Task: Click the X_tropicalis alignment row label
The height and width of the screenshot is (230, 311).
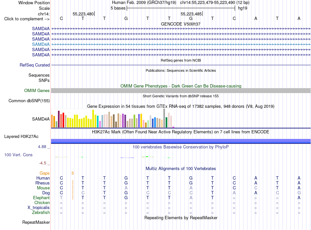Action: pos(39,208)
